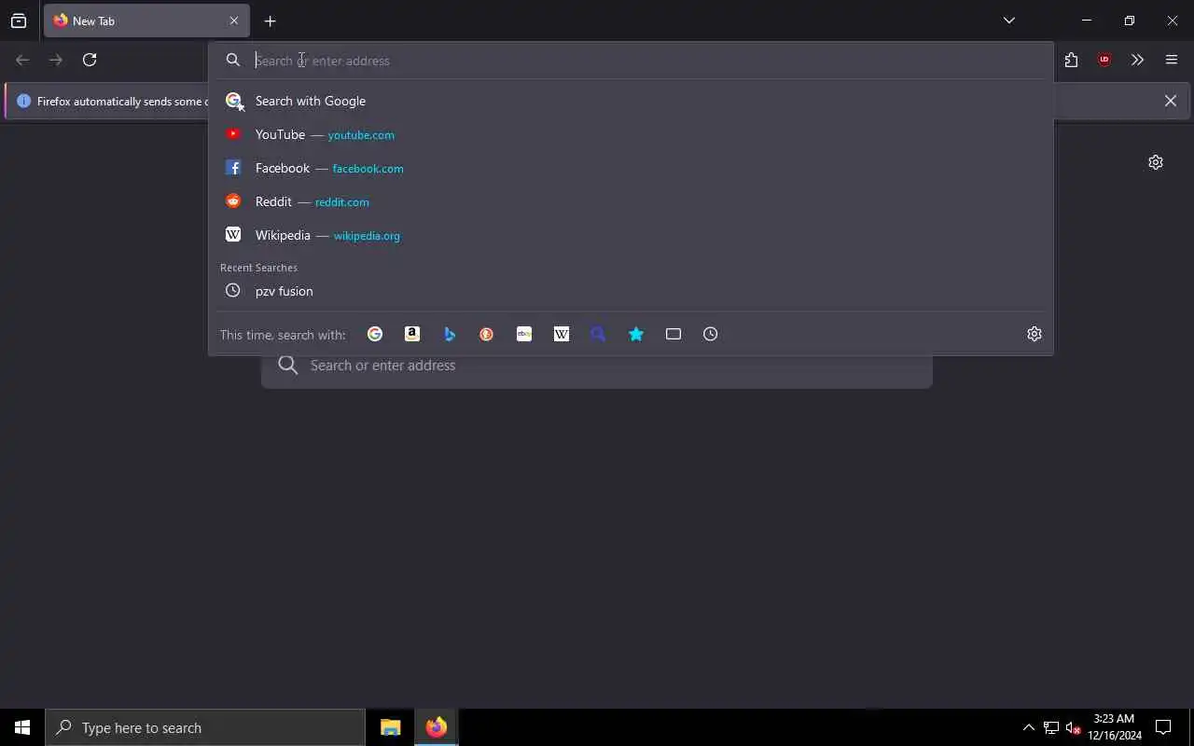Close the New Tab tab

[x=234, y=21]
